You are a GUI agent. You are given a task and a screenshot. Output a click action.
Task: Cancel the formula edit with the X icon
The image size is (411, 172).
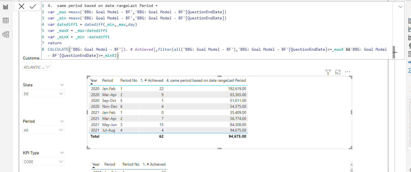click(21, 7)
